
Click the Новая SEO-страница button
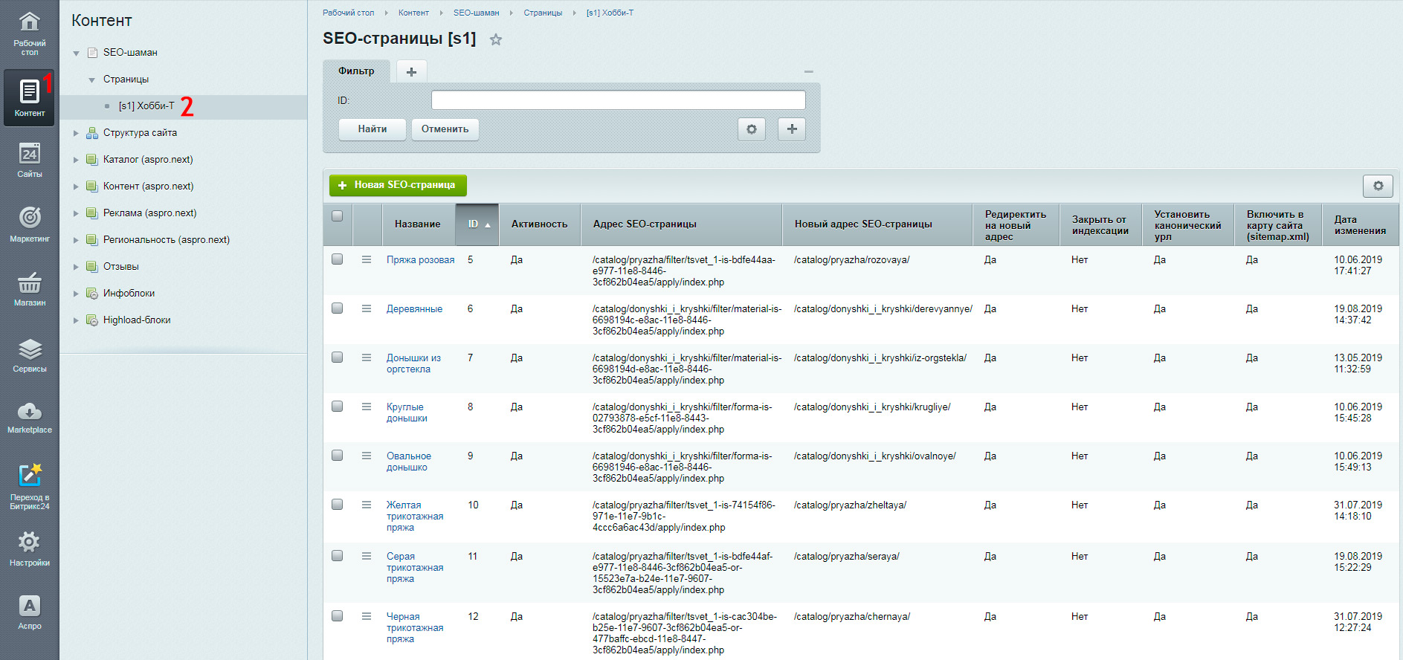(398, 185)
